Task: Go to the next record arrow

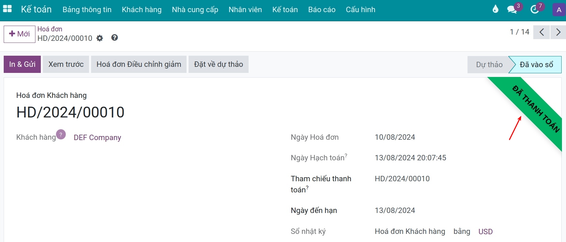Action: (558, 32)
